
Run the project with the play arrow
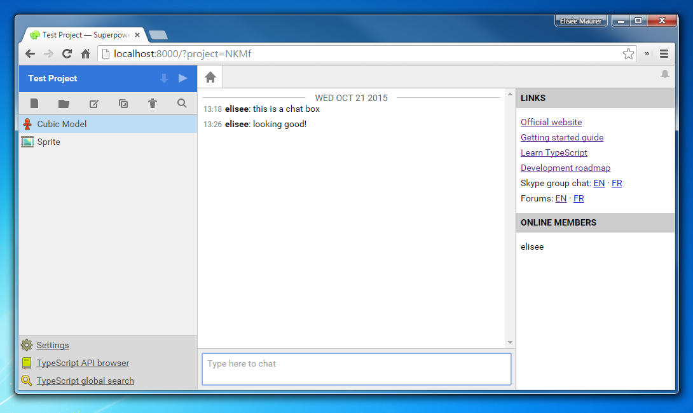[182, 78]
